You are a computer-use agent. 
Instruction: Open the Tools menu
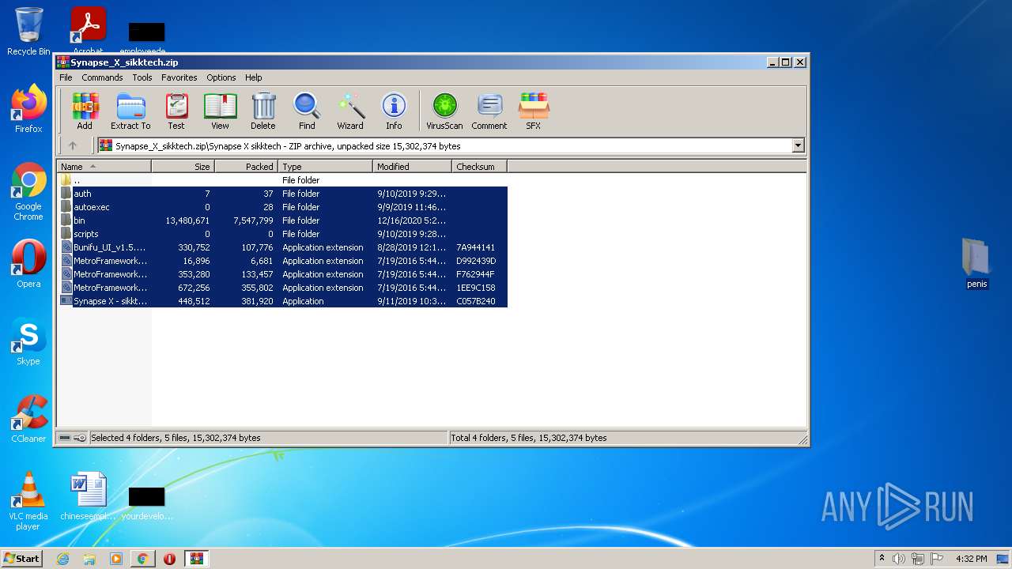point(142,77)
